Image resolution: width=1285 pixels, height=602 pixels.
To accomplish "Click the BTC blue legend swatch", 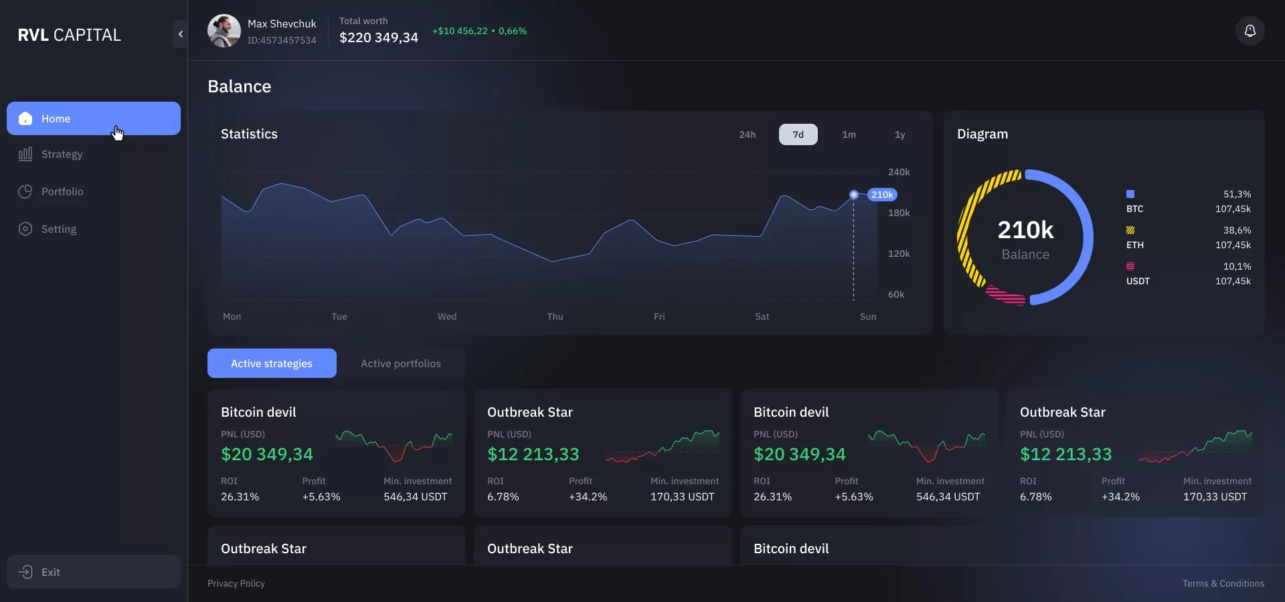I will pyautogui.click(x=1130, y=194).
